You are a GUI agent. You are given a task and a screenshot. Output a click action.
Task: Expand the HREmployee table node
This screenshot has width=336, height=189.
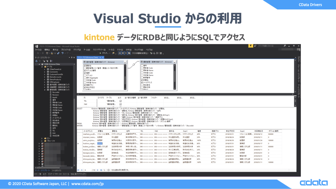point(45,82)
